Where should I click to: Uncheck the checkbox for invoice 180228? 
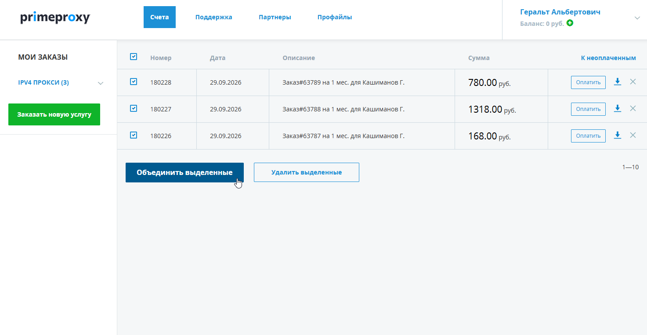[x=134, y=82]
